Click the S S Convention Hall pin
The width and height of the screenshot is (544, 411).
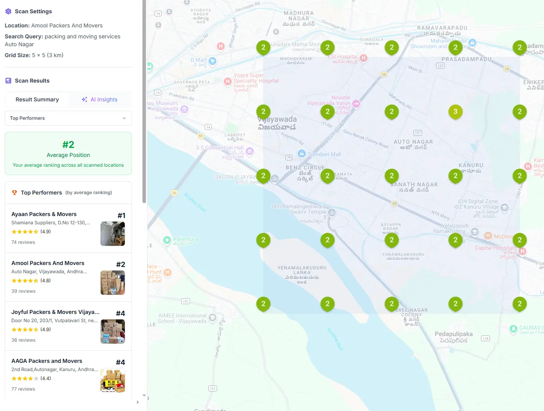250,151
